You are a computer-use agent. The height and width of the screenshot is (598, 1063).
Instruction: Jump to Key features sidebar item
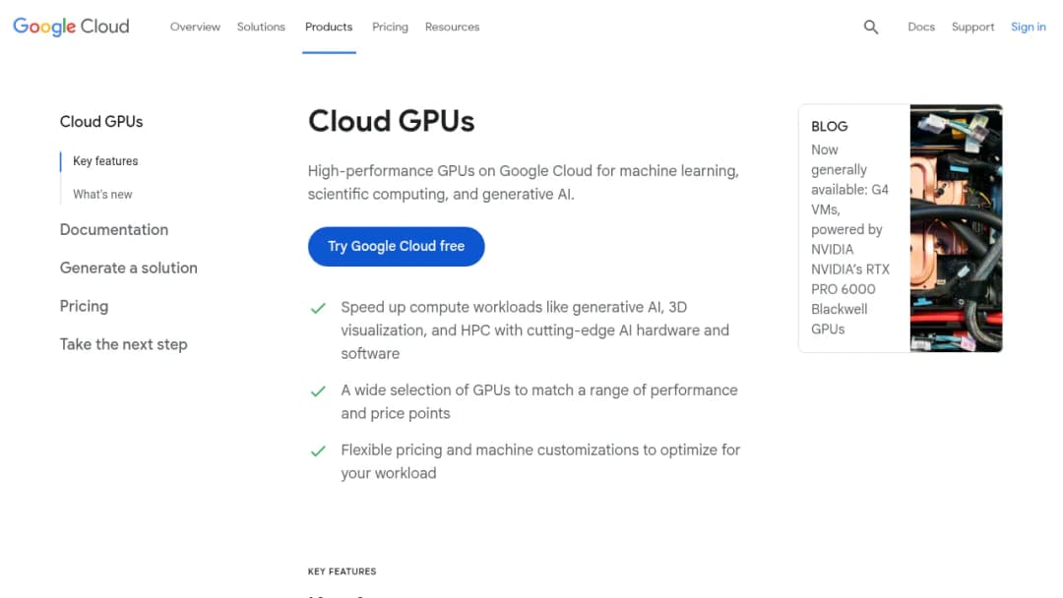click(105, 161)
